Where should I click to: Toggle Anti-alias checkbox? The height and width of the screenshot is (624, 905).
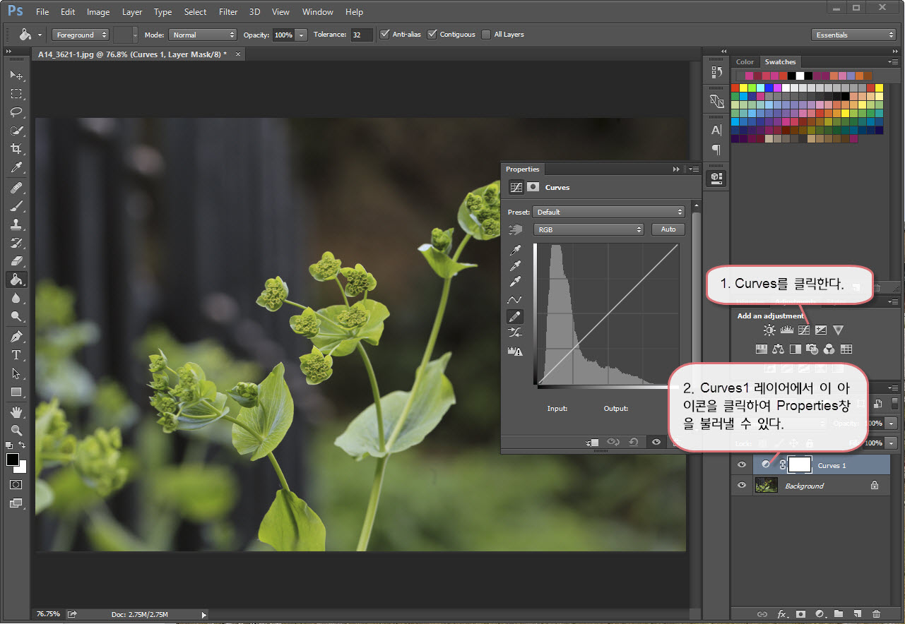(385, 34)
